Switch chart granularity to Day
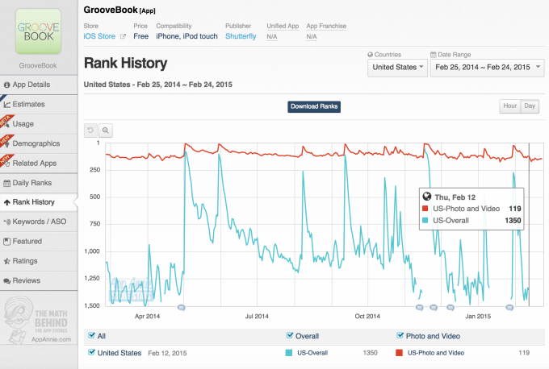 tap(530, 106)
